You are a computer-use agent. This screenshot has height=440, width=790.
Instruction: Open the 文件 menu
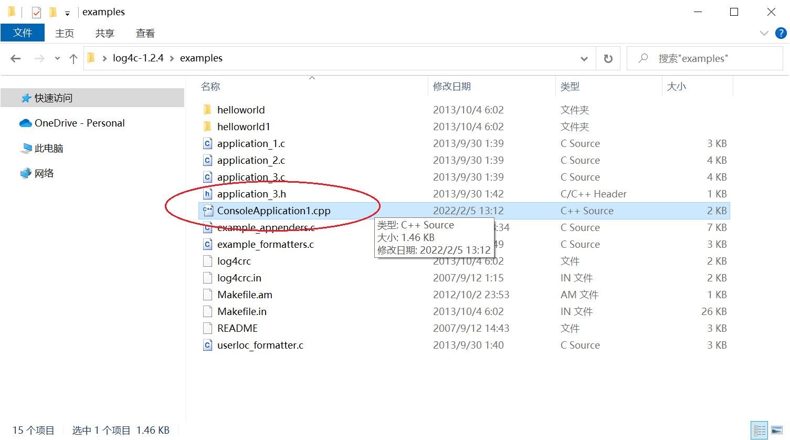(23, 33)
